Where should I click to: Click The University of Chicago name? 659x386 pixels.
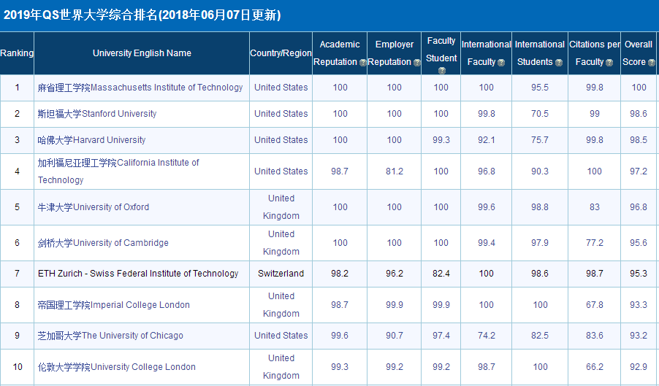(110, 336)
